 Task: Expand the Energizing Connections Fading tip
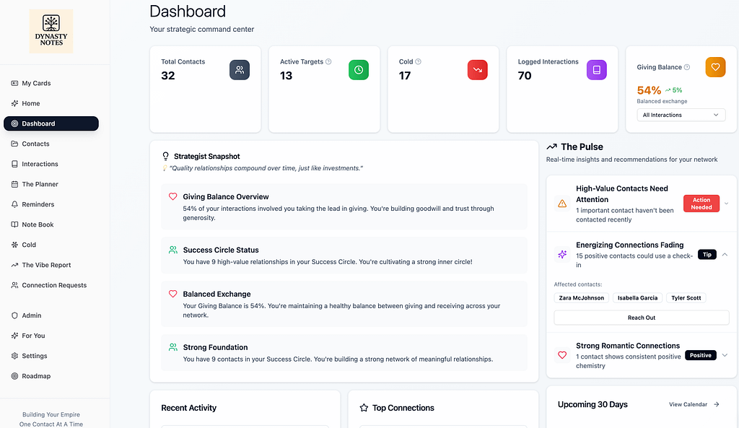pyautogui.click(x=723, y=254)
